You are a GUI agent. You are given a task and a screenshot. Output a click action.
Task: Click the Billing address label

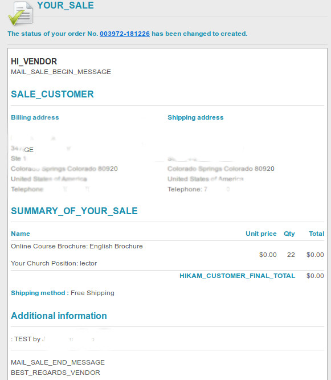tap(35, 117)
